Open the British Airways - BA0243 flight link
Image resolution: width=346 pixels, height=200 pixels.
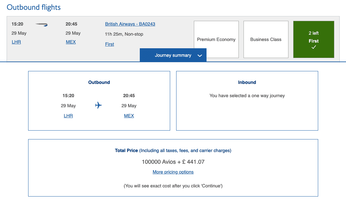click(x=130, y=24)
